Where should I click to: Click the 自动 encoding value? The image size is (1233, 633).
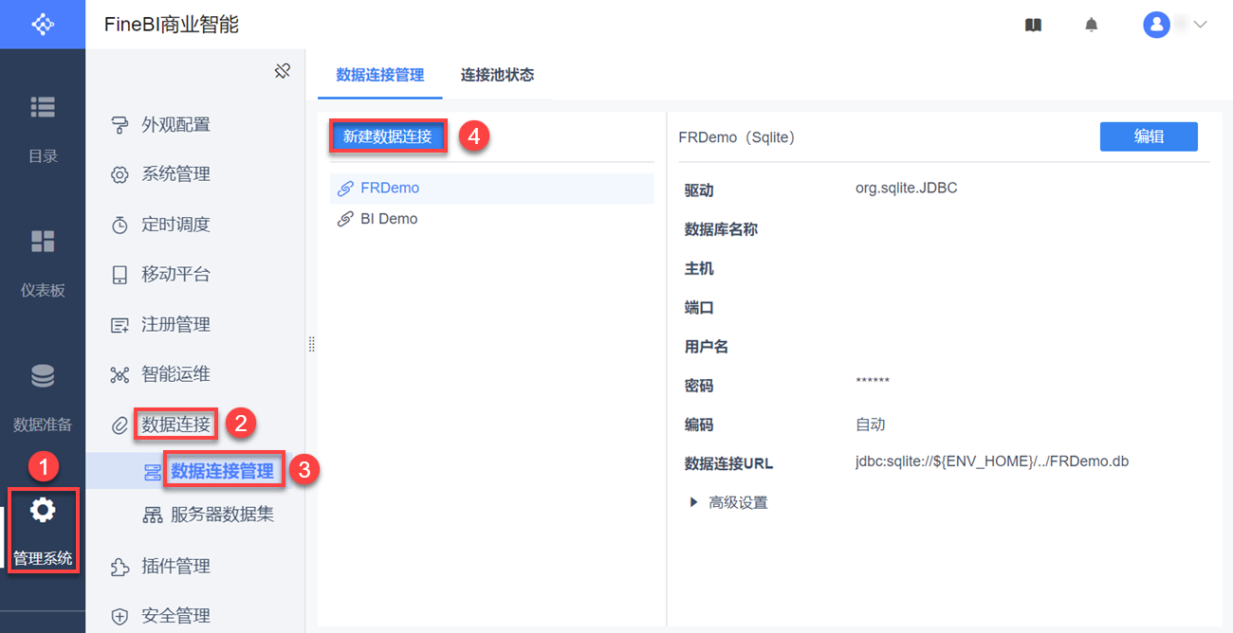coord(871,425)
